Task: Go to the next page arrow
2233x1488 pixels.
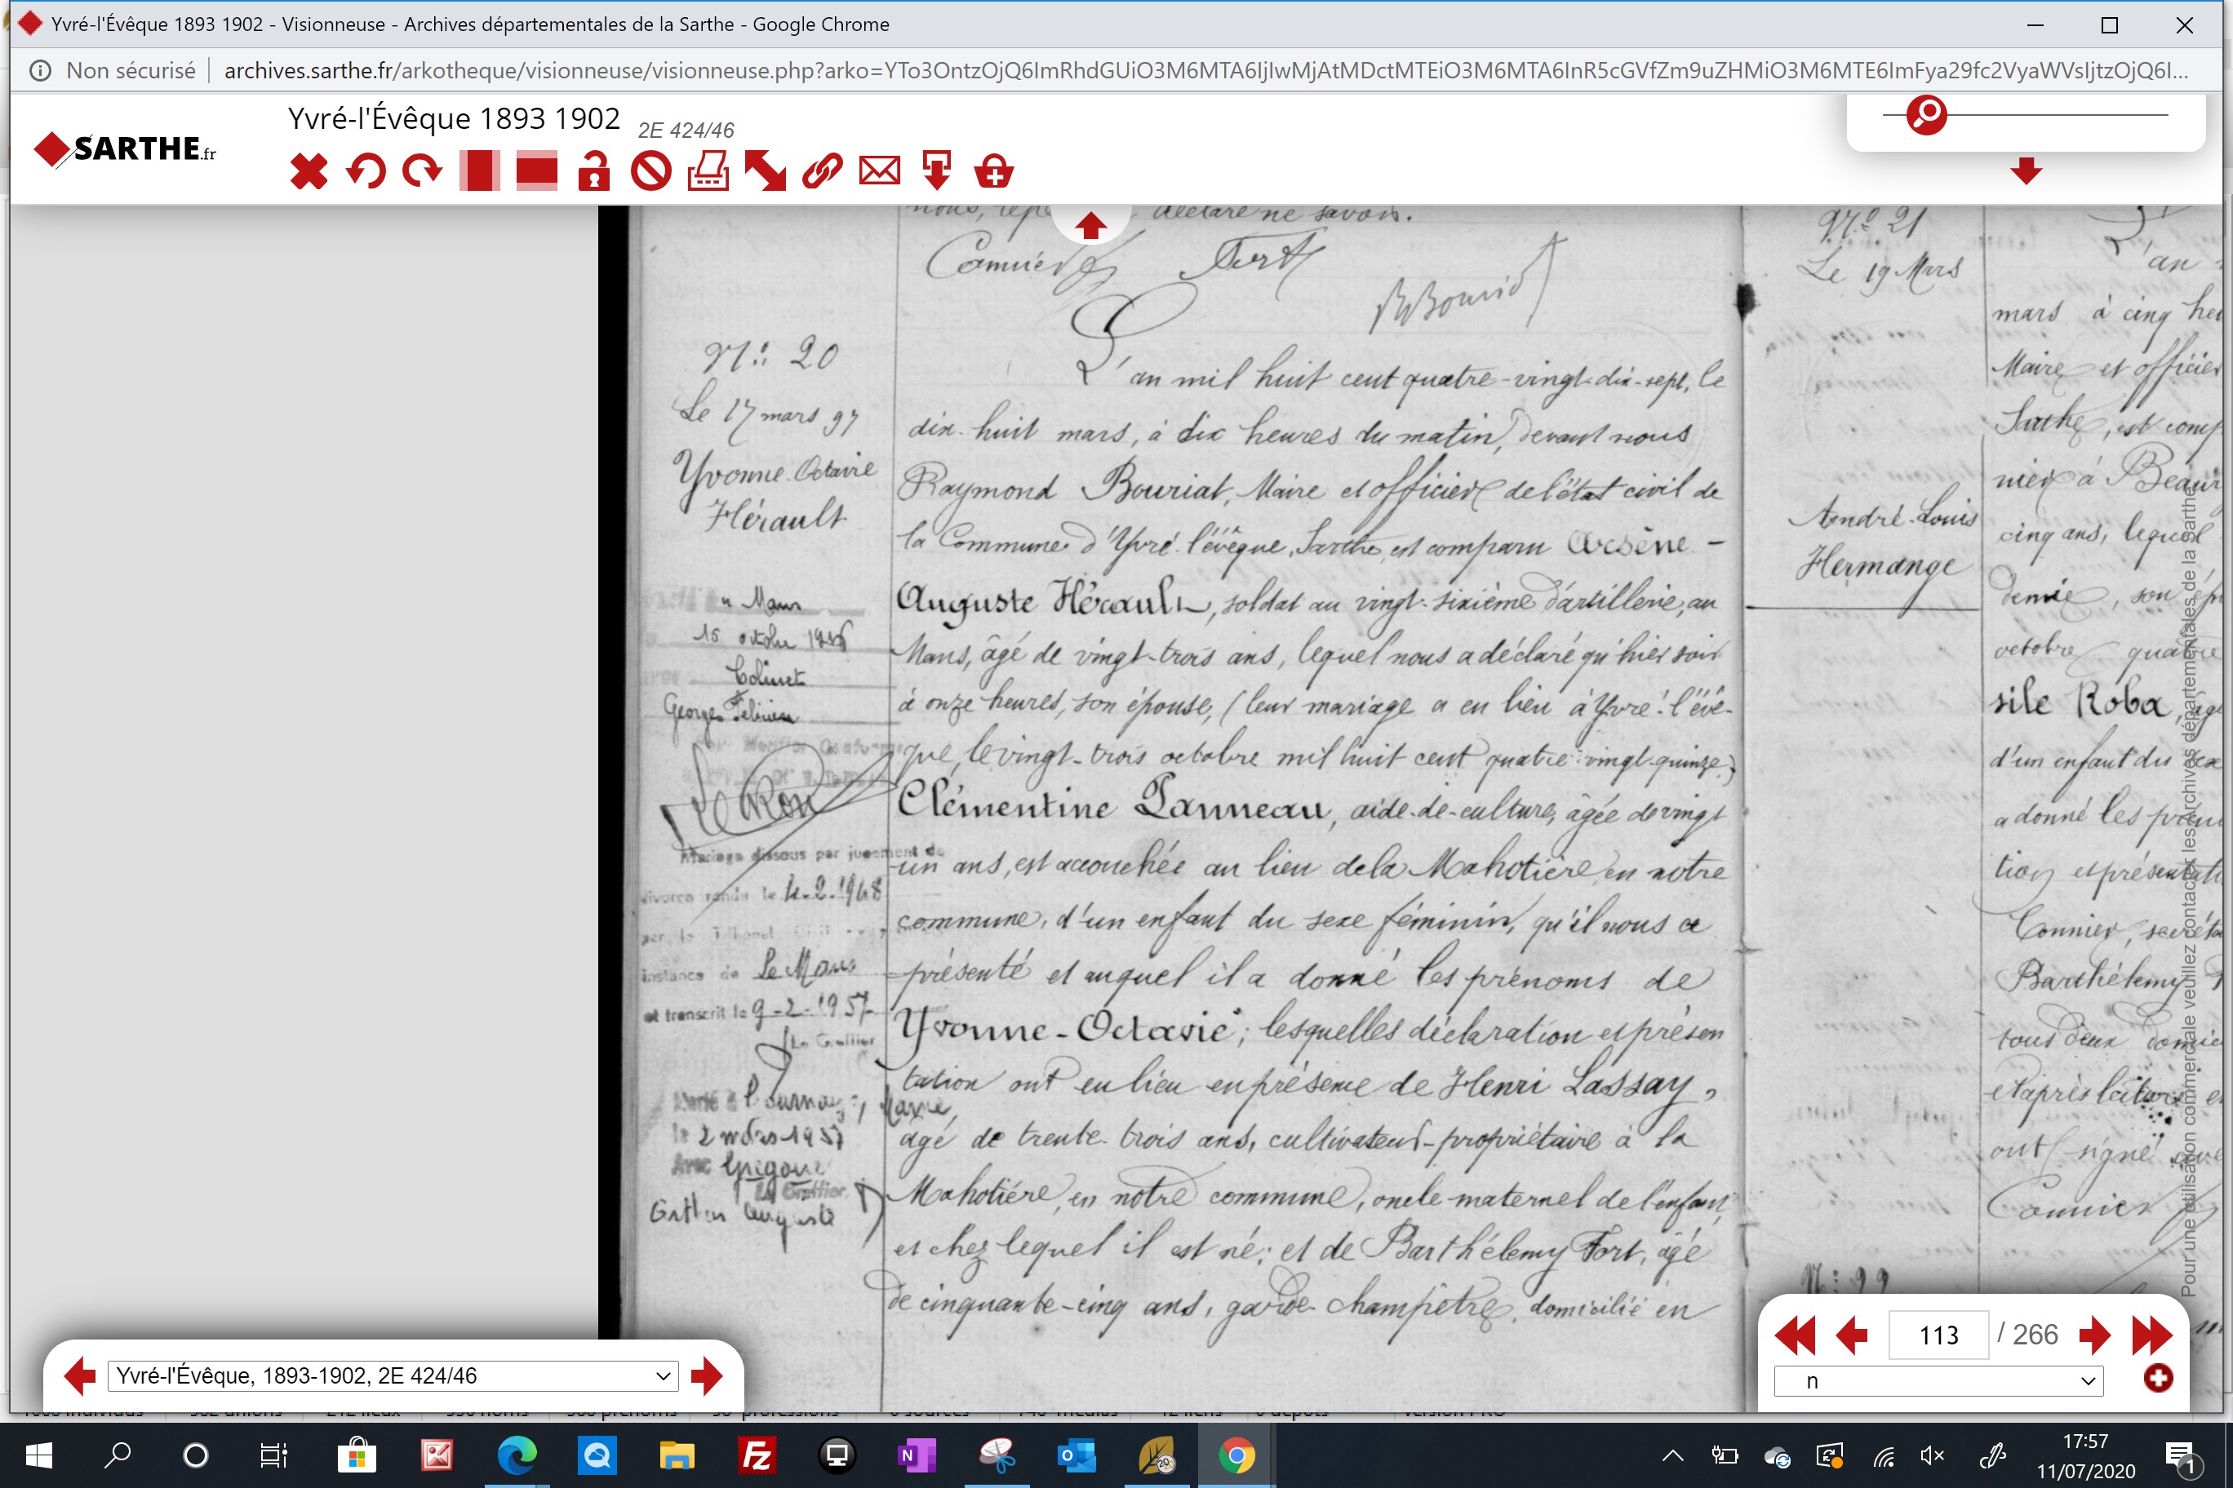Action: [x=2094, y=1335]
